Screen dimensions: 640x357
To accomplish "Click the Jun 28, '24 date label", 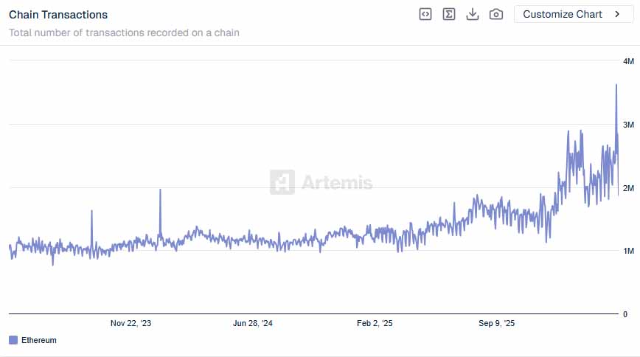I will coord(253,323).
